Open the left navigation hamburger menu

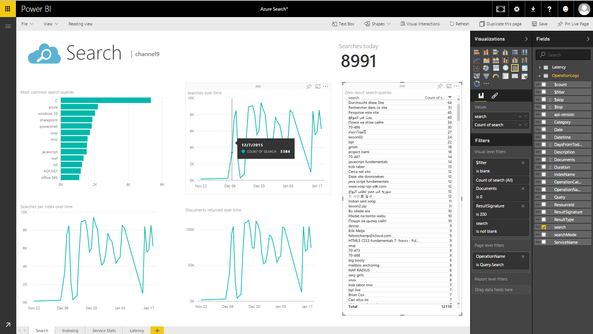(8, 26)
